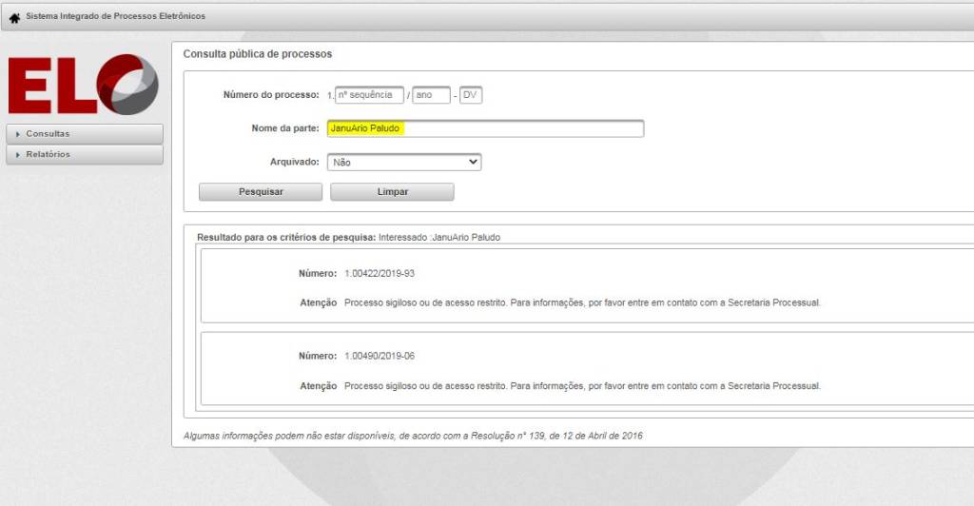Focus the DV input field
The height and width of the screenshot is (506, 974).
pyautogui.click(x=470, y=95)
